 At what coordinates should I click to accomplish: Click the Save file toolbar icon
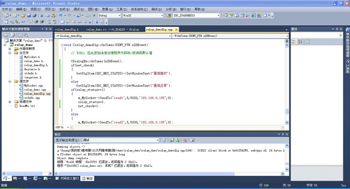coord(28,15)
